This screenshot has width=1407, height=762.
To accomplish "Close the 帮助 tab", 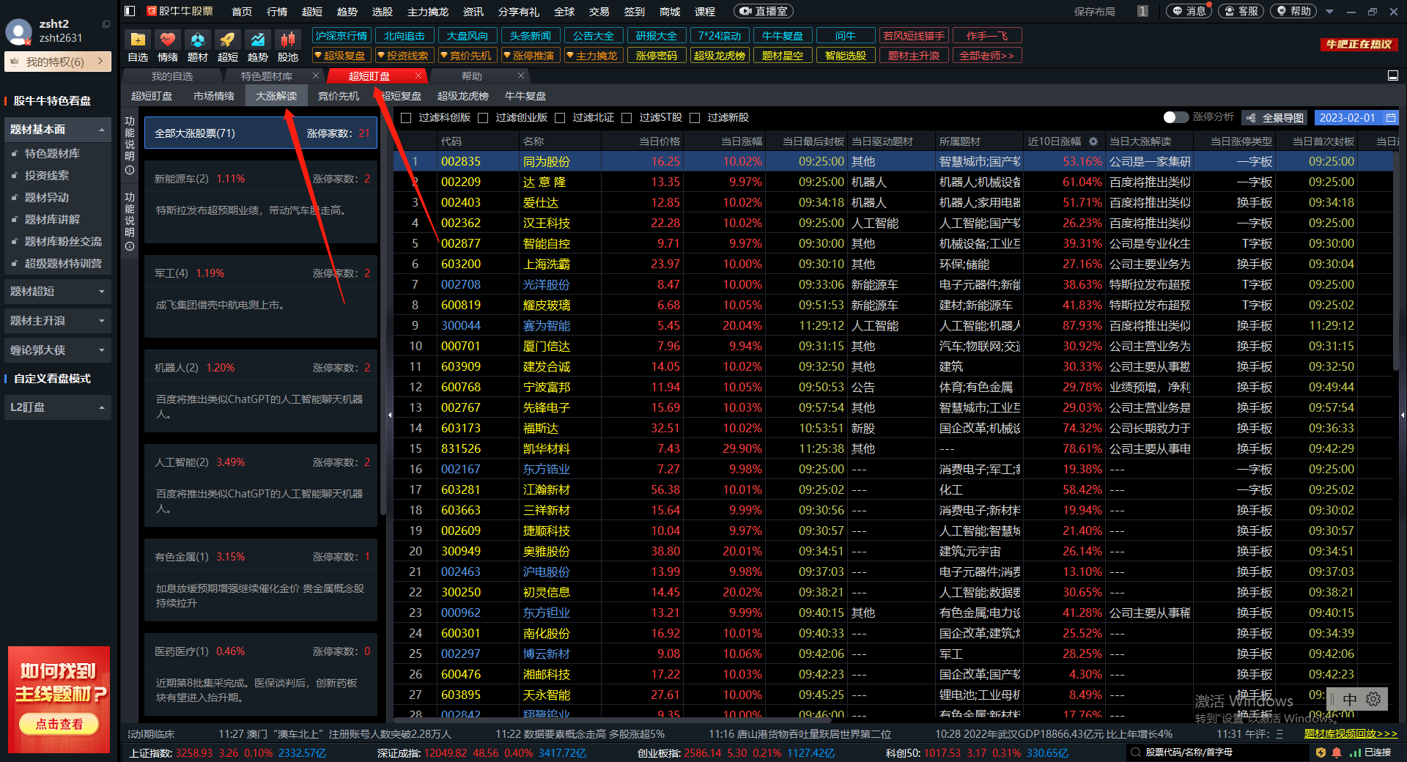I will (521, 75).
